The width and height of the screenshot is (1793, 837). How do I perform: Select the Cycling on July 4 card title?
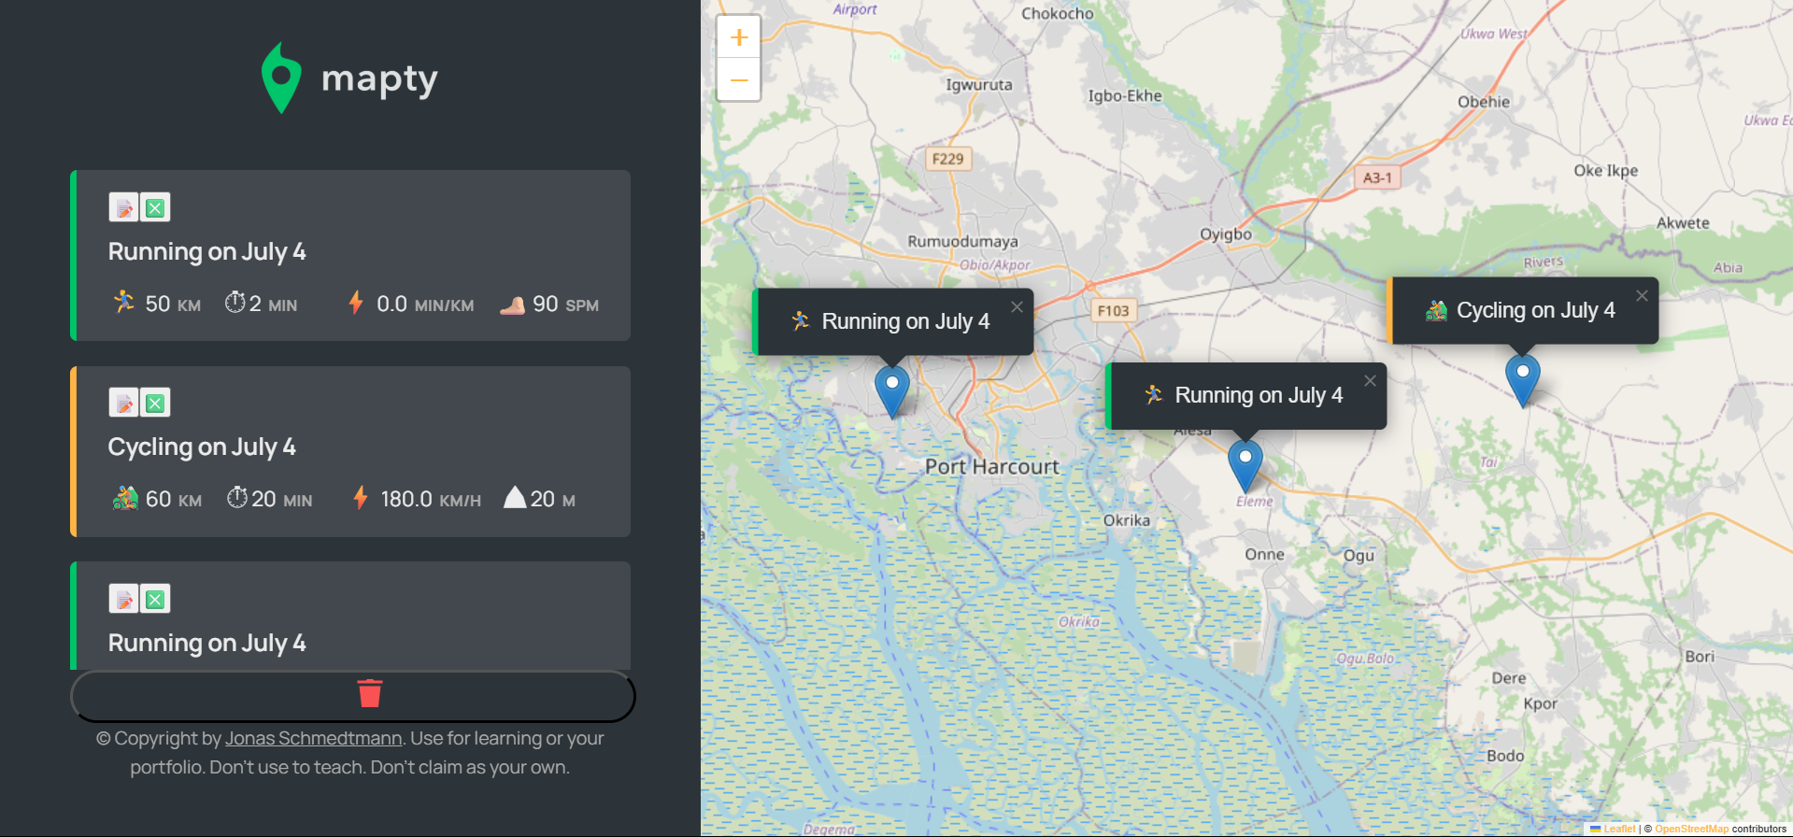(202, 447)
